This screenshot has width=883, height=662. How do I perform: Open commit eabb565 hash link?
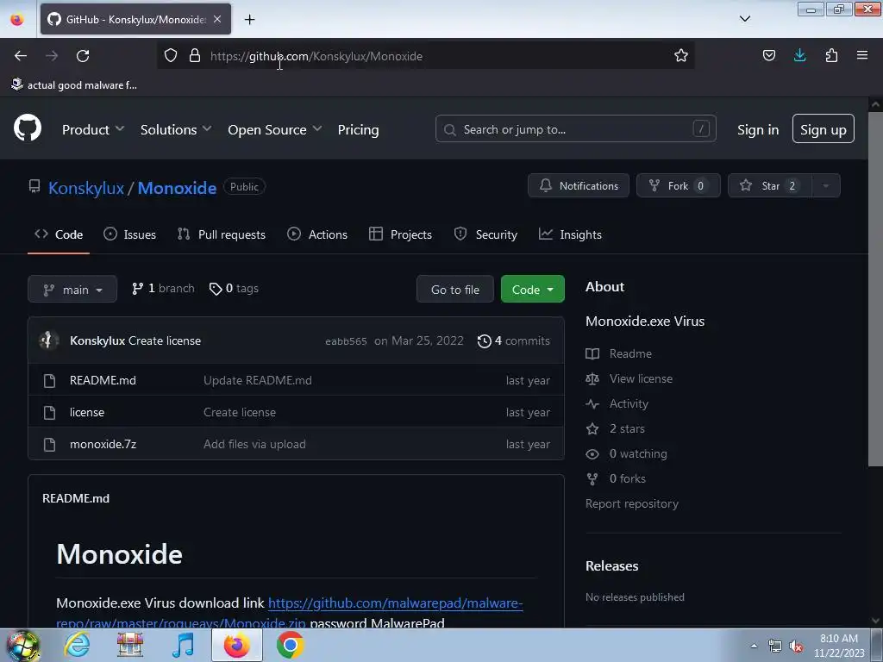pos(346,341)
